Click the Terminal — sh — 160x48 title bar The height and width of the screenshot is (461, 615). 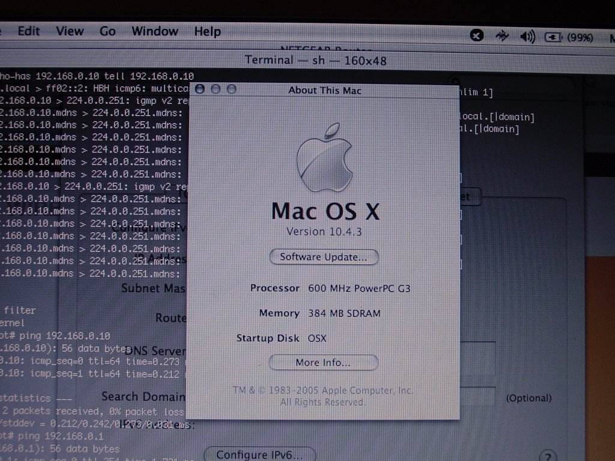316,61
